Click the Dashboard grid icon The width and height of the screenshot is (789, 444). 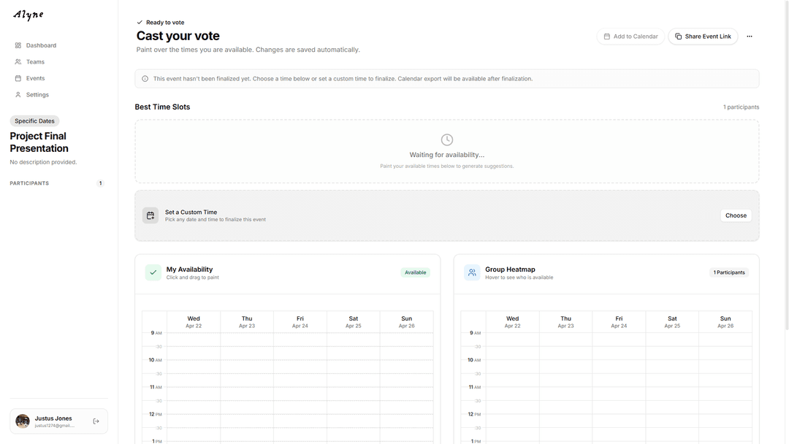[x=18, y=45]
